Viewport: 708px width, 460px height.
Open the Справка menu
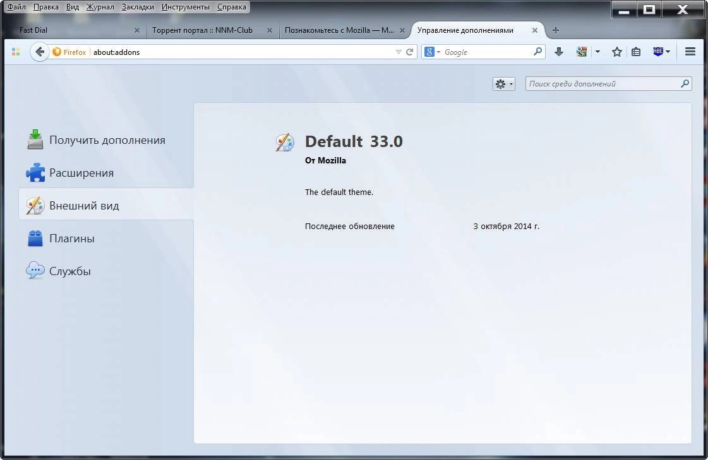click(x=232, y=7)
